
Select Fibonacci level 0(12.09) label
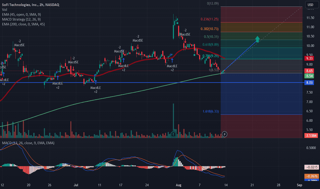coord(213,3)
